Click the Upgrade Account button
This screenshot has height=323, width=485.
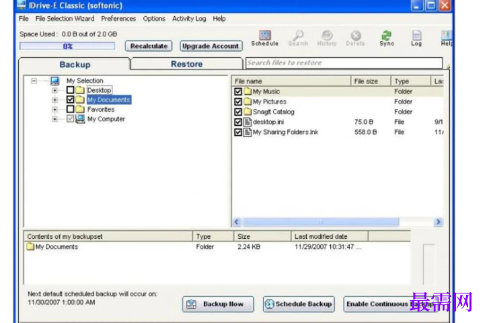click(211, 46)
